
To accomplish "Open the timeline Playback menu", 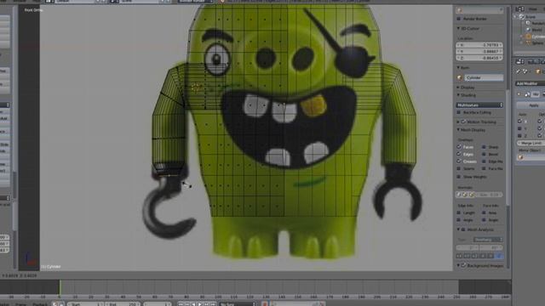I will [40, 304].
